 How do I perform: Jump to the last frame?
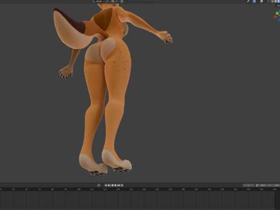click(122, 185)
